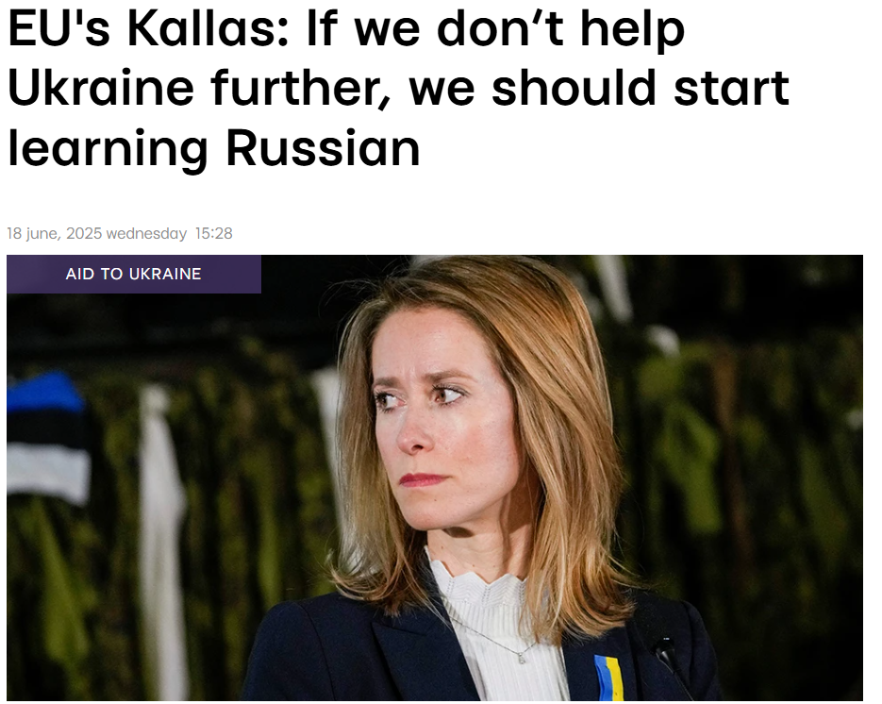
Task: Click the necklace pendant in the photo
Action: pyautogui.click(x=522, y=658)
